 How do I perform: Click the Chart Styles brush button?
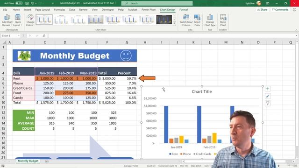click(x=268, y=96)
